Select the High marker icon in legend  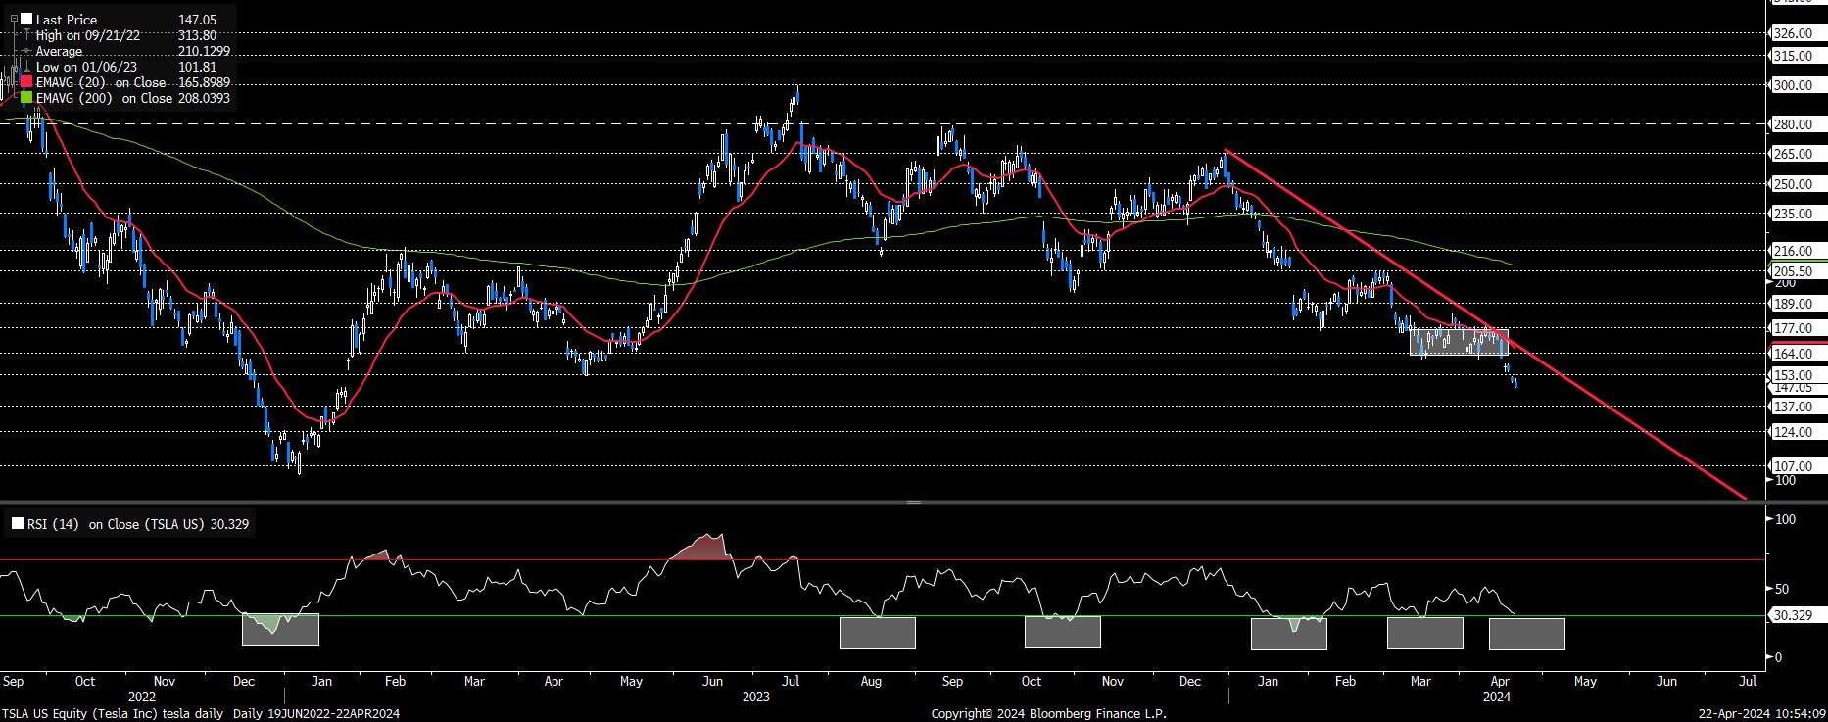click(x=26, y=35)
